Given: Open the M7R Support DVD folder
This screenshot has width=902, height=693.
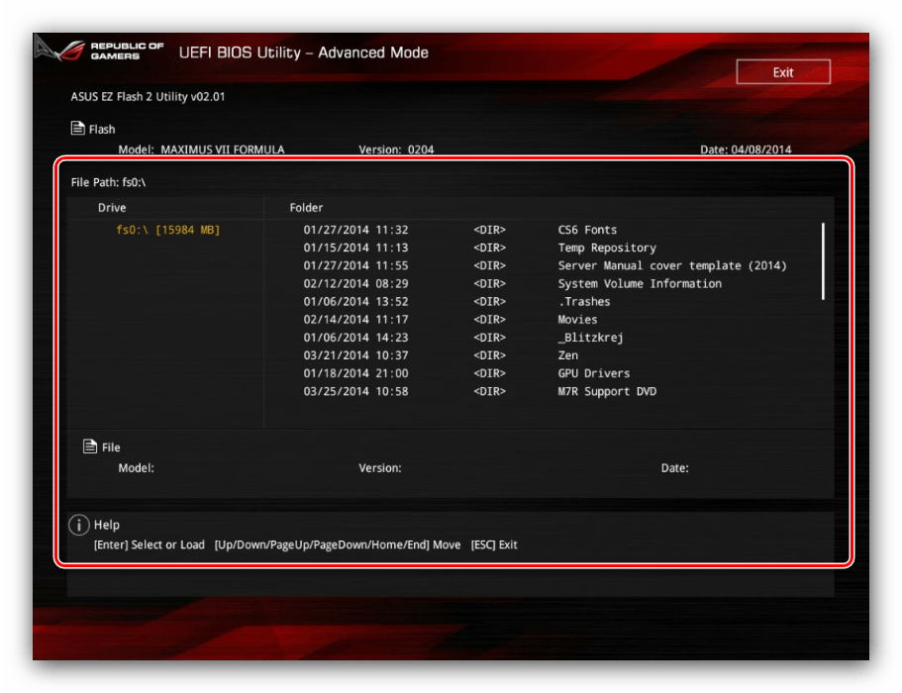Looking at the screenshot, I should click(x=606, y=391).
